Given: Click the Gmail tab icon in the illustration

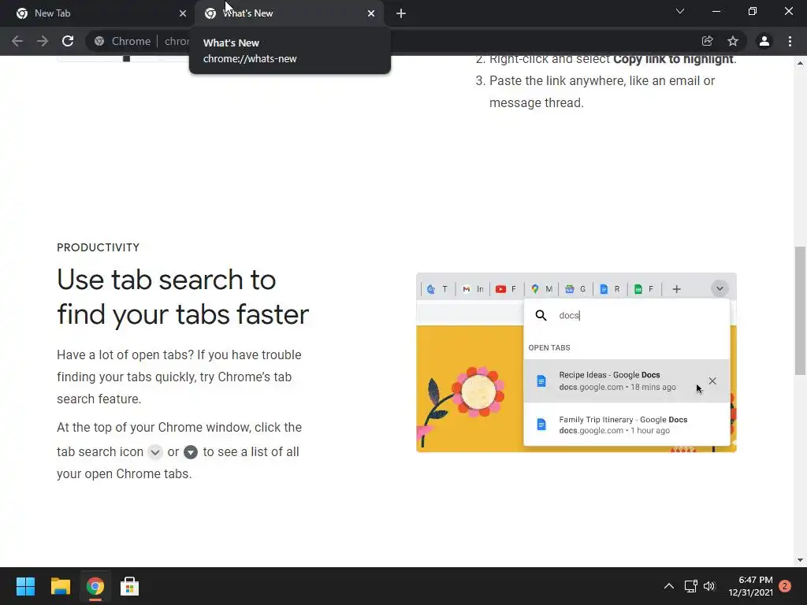Looking at the screenshot, I should [x=467, y=289].
